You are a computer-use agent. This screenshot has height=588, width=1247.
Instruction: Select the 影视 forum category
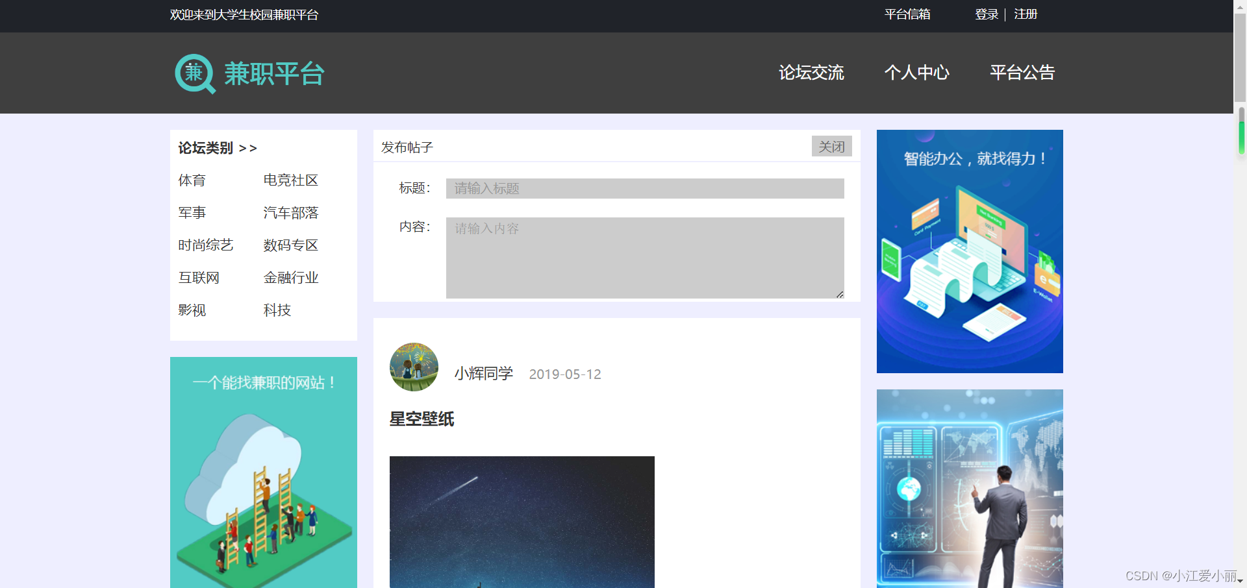click(192, 310)
